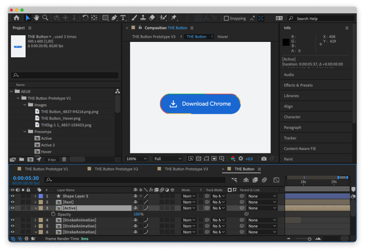The width and height of the screenshot is (365, 252).
Task: Toggle transparency grid in viewer
Action: click(x=199, y=159)
